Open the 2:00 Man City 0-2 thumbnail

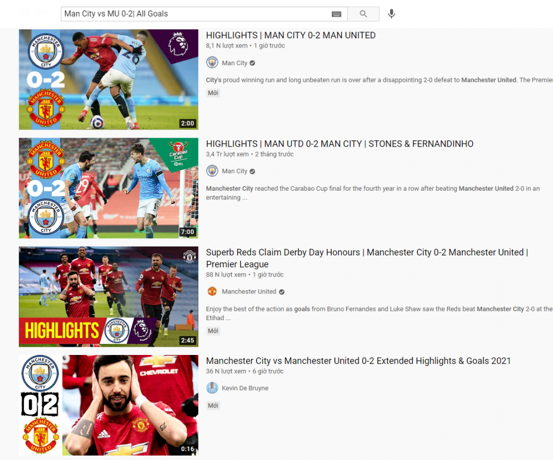[108, 80]
